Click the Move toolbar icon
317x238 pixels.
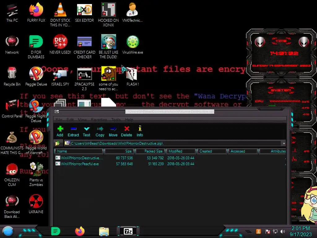pyautogui.click(x=113, y=131)
